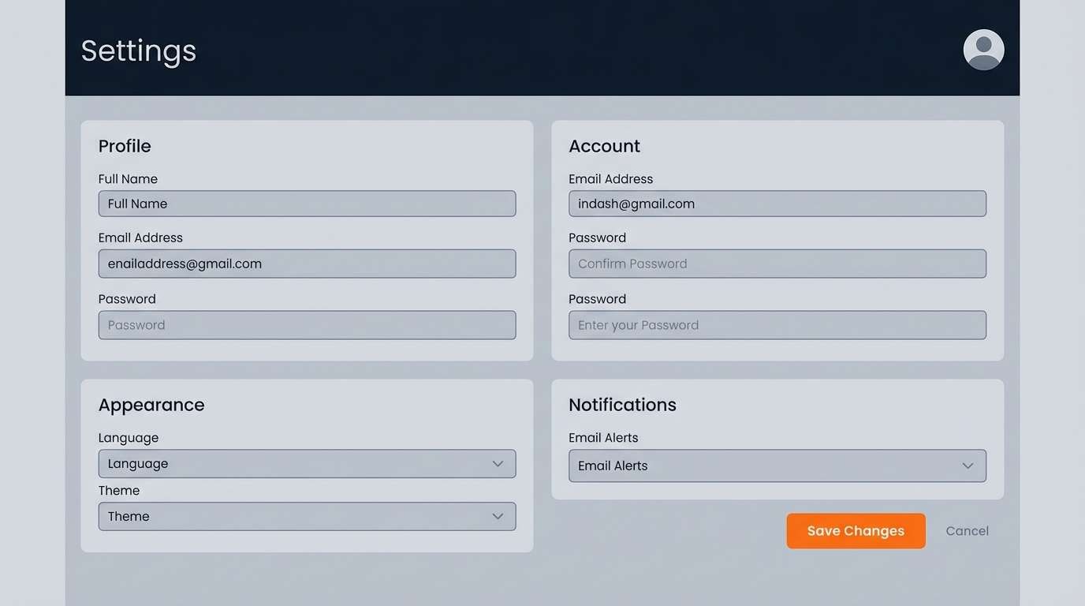Click the Enter your Password field
The height and width of the screenshot is (606, 1085).
coord(777,324)
